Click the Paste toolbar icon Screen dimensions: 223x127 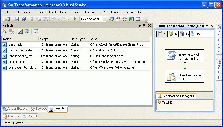tap(45, 19)
